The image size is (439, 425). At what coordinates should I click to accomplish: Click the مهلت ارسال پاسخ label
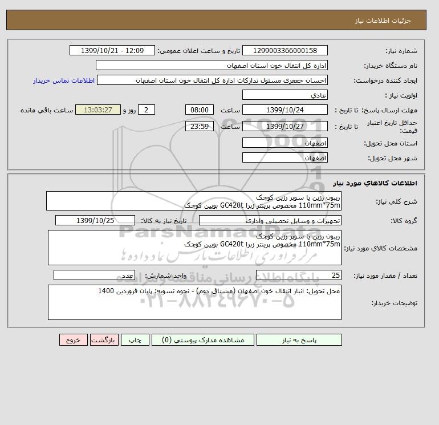(x=389, y=110)
